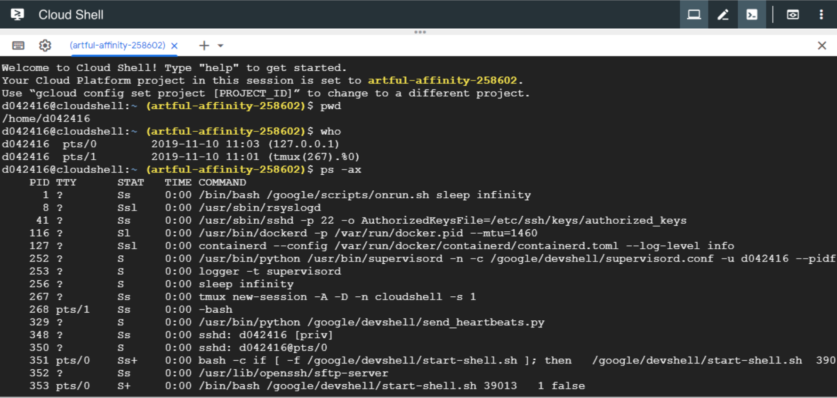Image resolution: width=837 pixels, height=398 pixels.
Task: Add a new terminal tab with plus
Action: point(204,45)
